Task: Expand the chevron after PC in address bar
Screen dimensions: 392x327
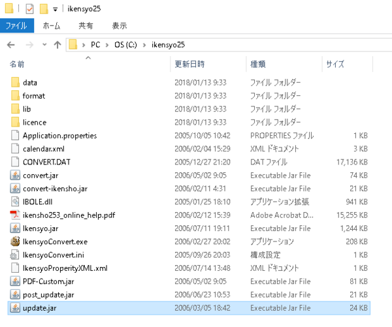Action: 107,45
